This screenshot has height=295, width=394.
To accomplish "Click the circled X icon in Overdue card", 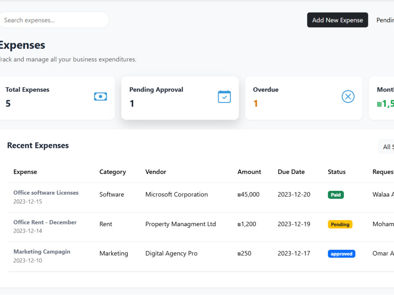I will (348, 97).
